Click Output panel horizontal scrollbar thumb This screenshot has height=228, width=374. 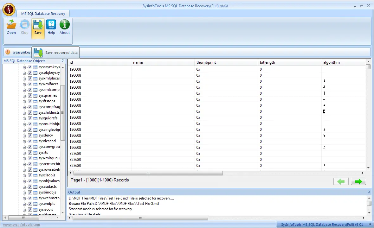click(x=140, y=218)
